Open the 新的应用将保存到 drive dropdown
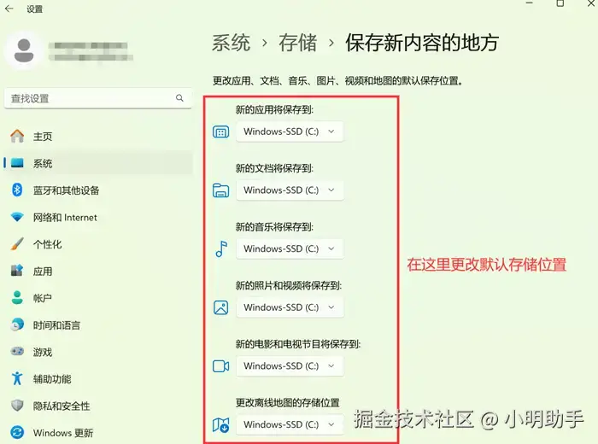598x444 pixels. 290,131
